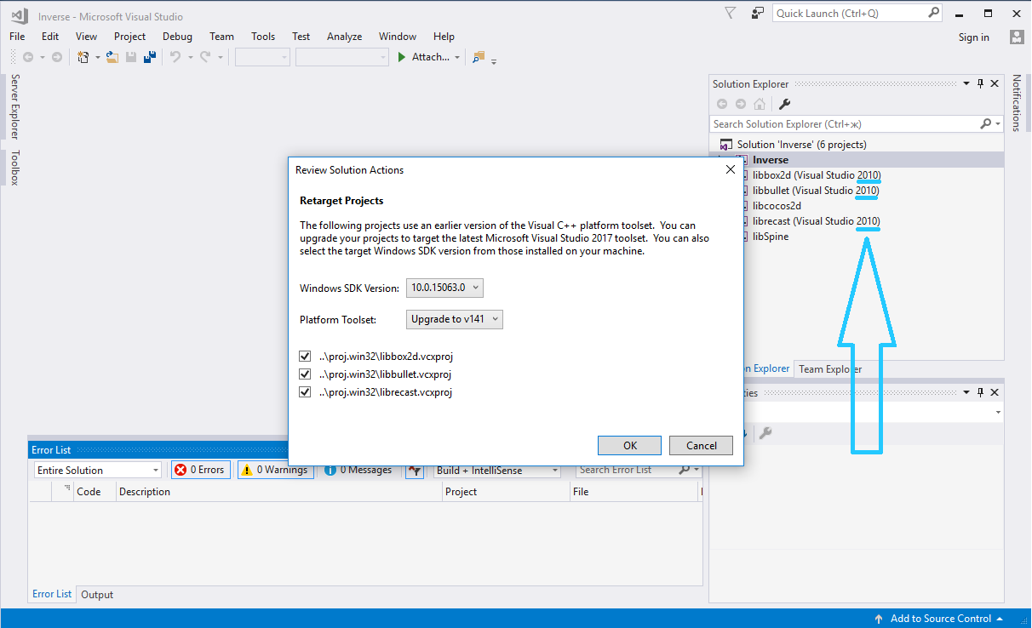Open Properties panel window options dropdown
Screen dimensions: 1032x628
(966, 392)
